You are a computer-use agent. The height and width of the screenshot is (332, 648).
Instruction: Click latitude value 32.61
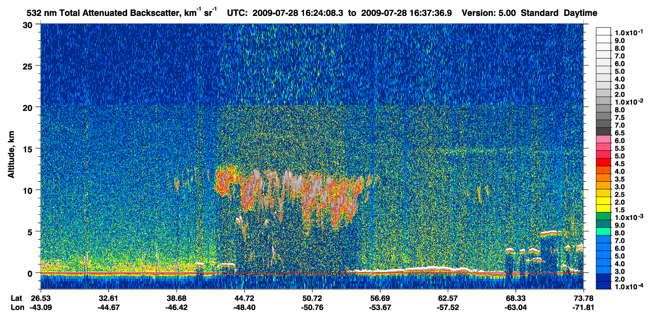[108, 298]
